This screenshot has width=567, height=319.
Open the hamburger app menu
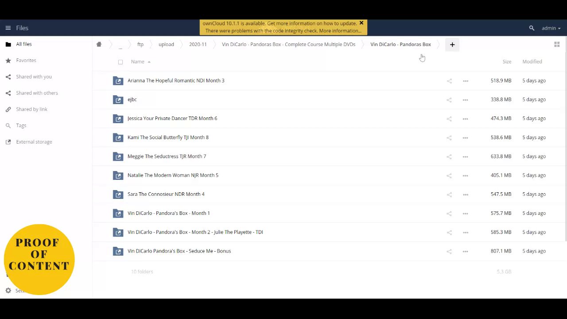(x=8, y=28)
